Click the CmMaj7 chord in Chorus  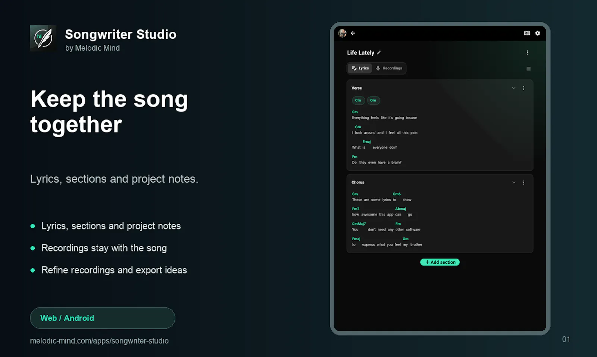coord(359,224)
